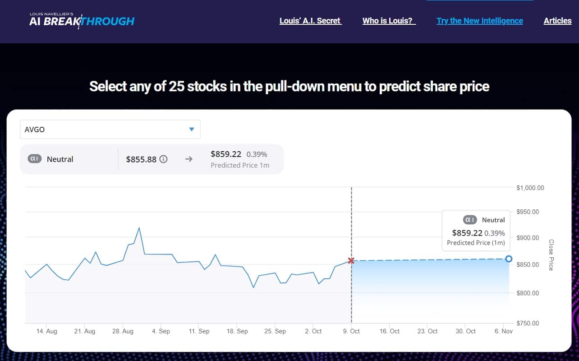Open the AVGO stock dropdown
Image resolution: width=579 pixels, height=361 pixels.
[x=110, y=130]
